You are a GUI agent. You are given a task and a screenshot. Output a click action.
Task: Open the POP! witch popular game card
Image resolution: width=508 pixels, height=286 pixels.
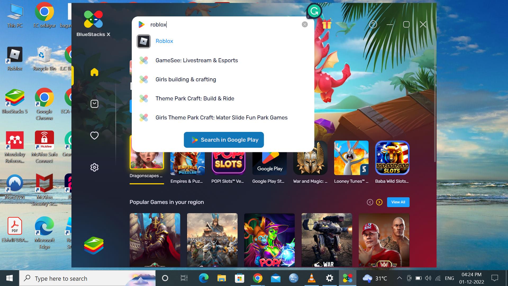coord(269,240)
